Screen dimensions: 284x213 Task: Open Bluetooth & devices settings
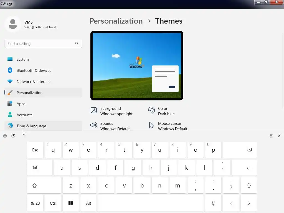(x=43, y=70)
